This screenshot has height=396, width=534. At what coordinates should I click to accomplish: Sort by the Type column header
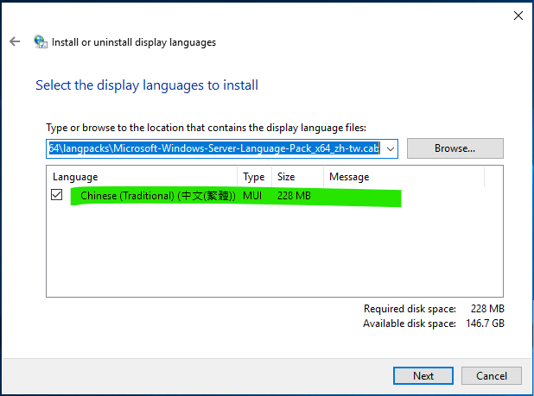coord(254,177)
